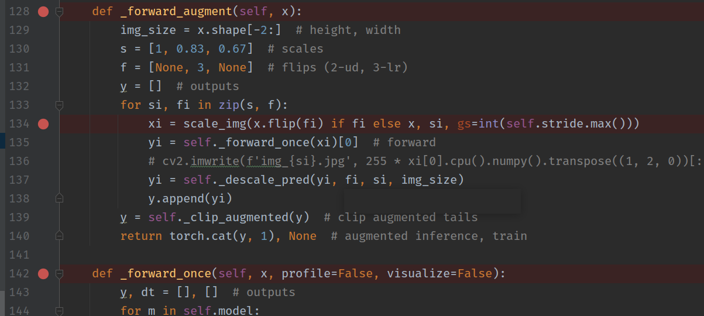Collapse the for loop fold at line 133
The image size is (704, 316).
click(59, 105)
